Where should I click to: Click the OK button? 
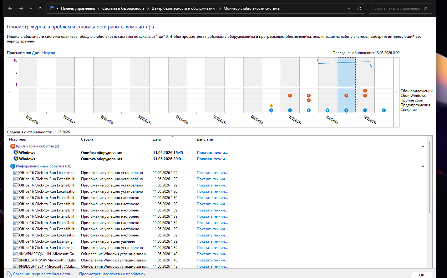pos(422,275)
